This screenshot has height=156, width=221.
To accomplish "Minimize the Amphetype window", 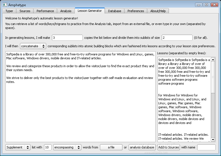I will click(x=199, y=5).
